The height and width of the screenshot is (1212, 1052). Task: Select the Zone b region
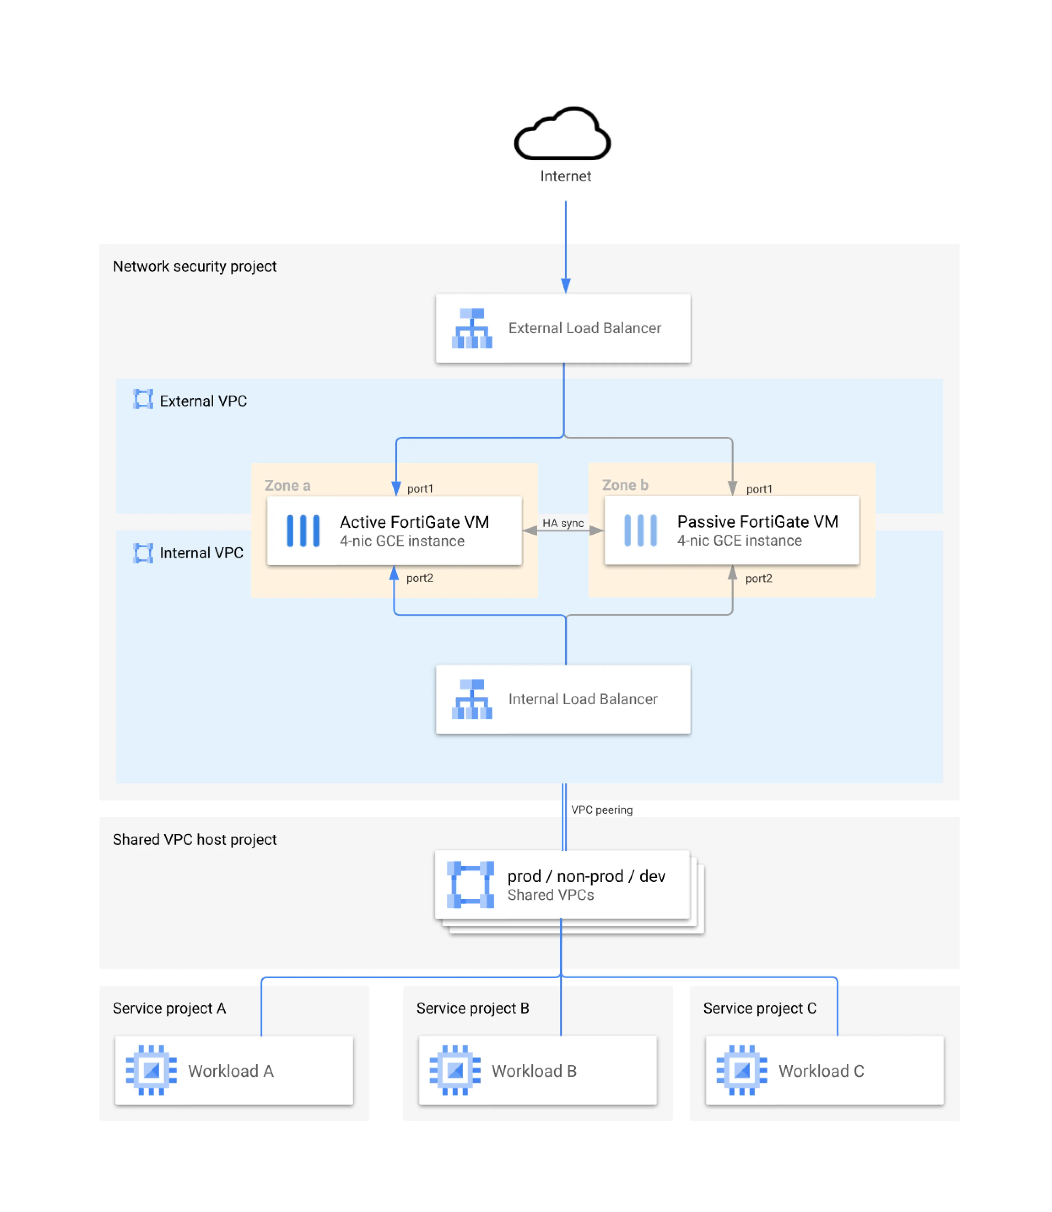(625, 485)
